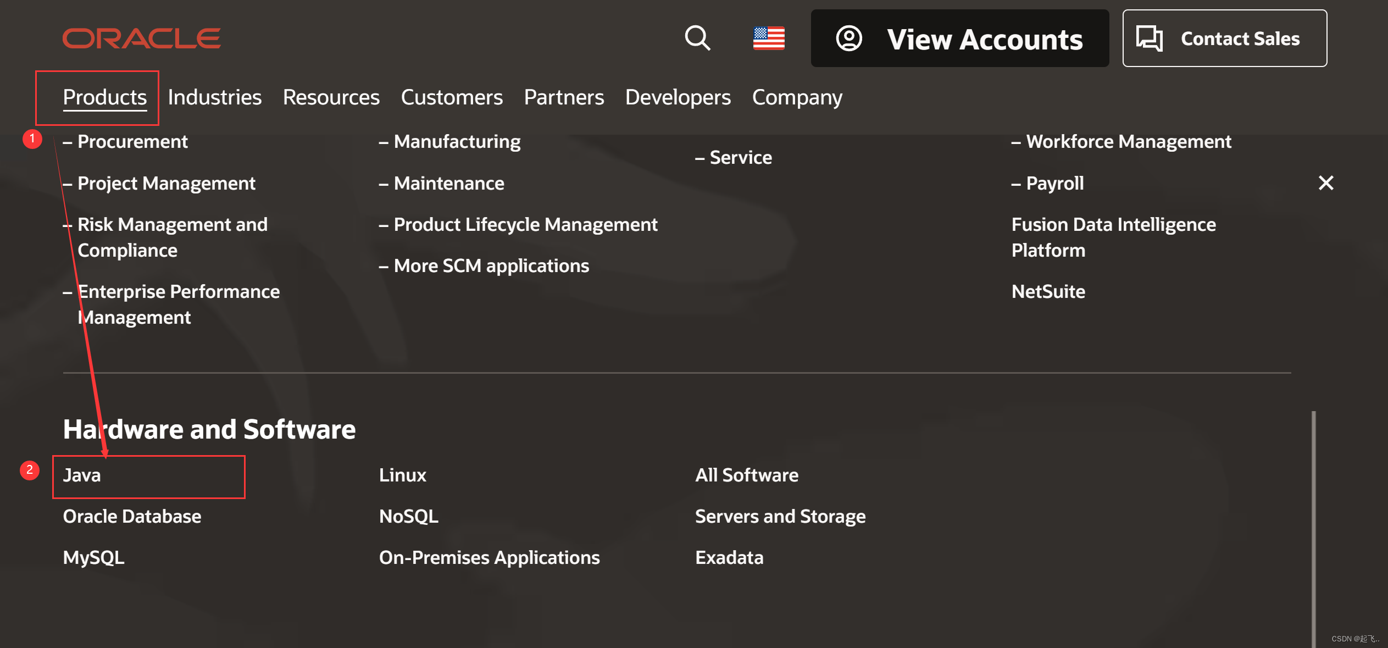Click the user profile icon in View Accounts
This screenshot has width=1388, height=648.
[848, 38]
